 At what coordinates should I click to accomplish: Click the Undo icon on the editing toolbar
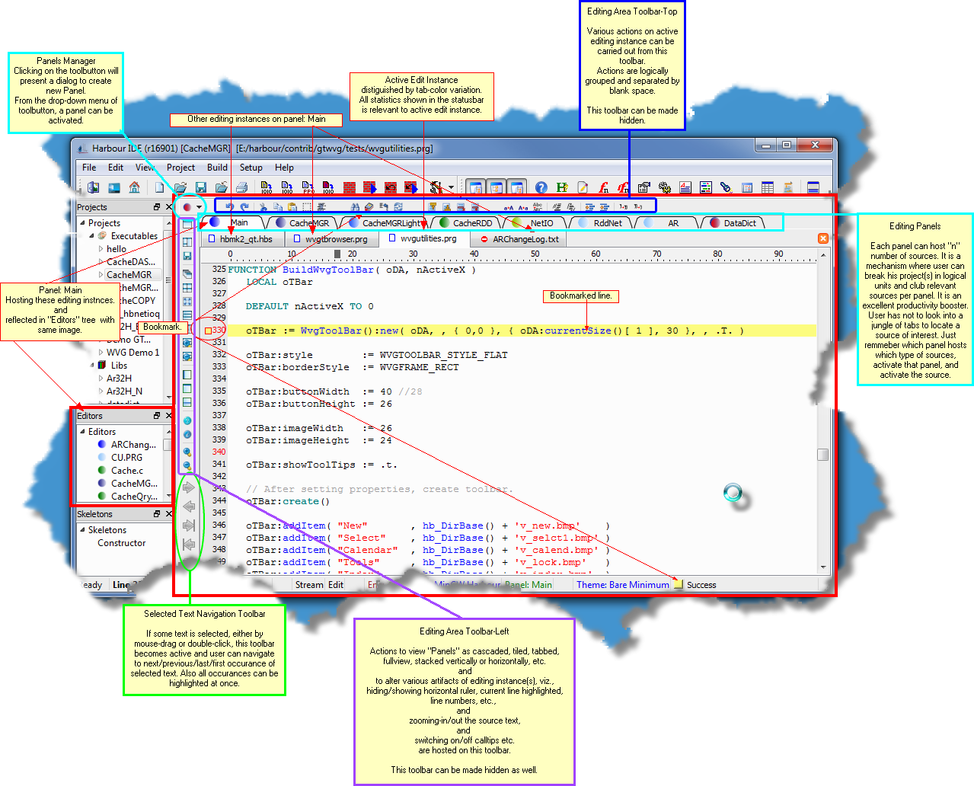click(x=229, y=206)
